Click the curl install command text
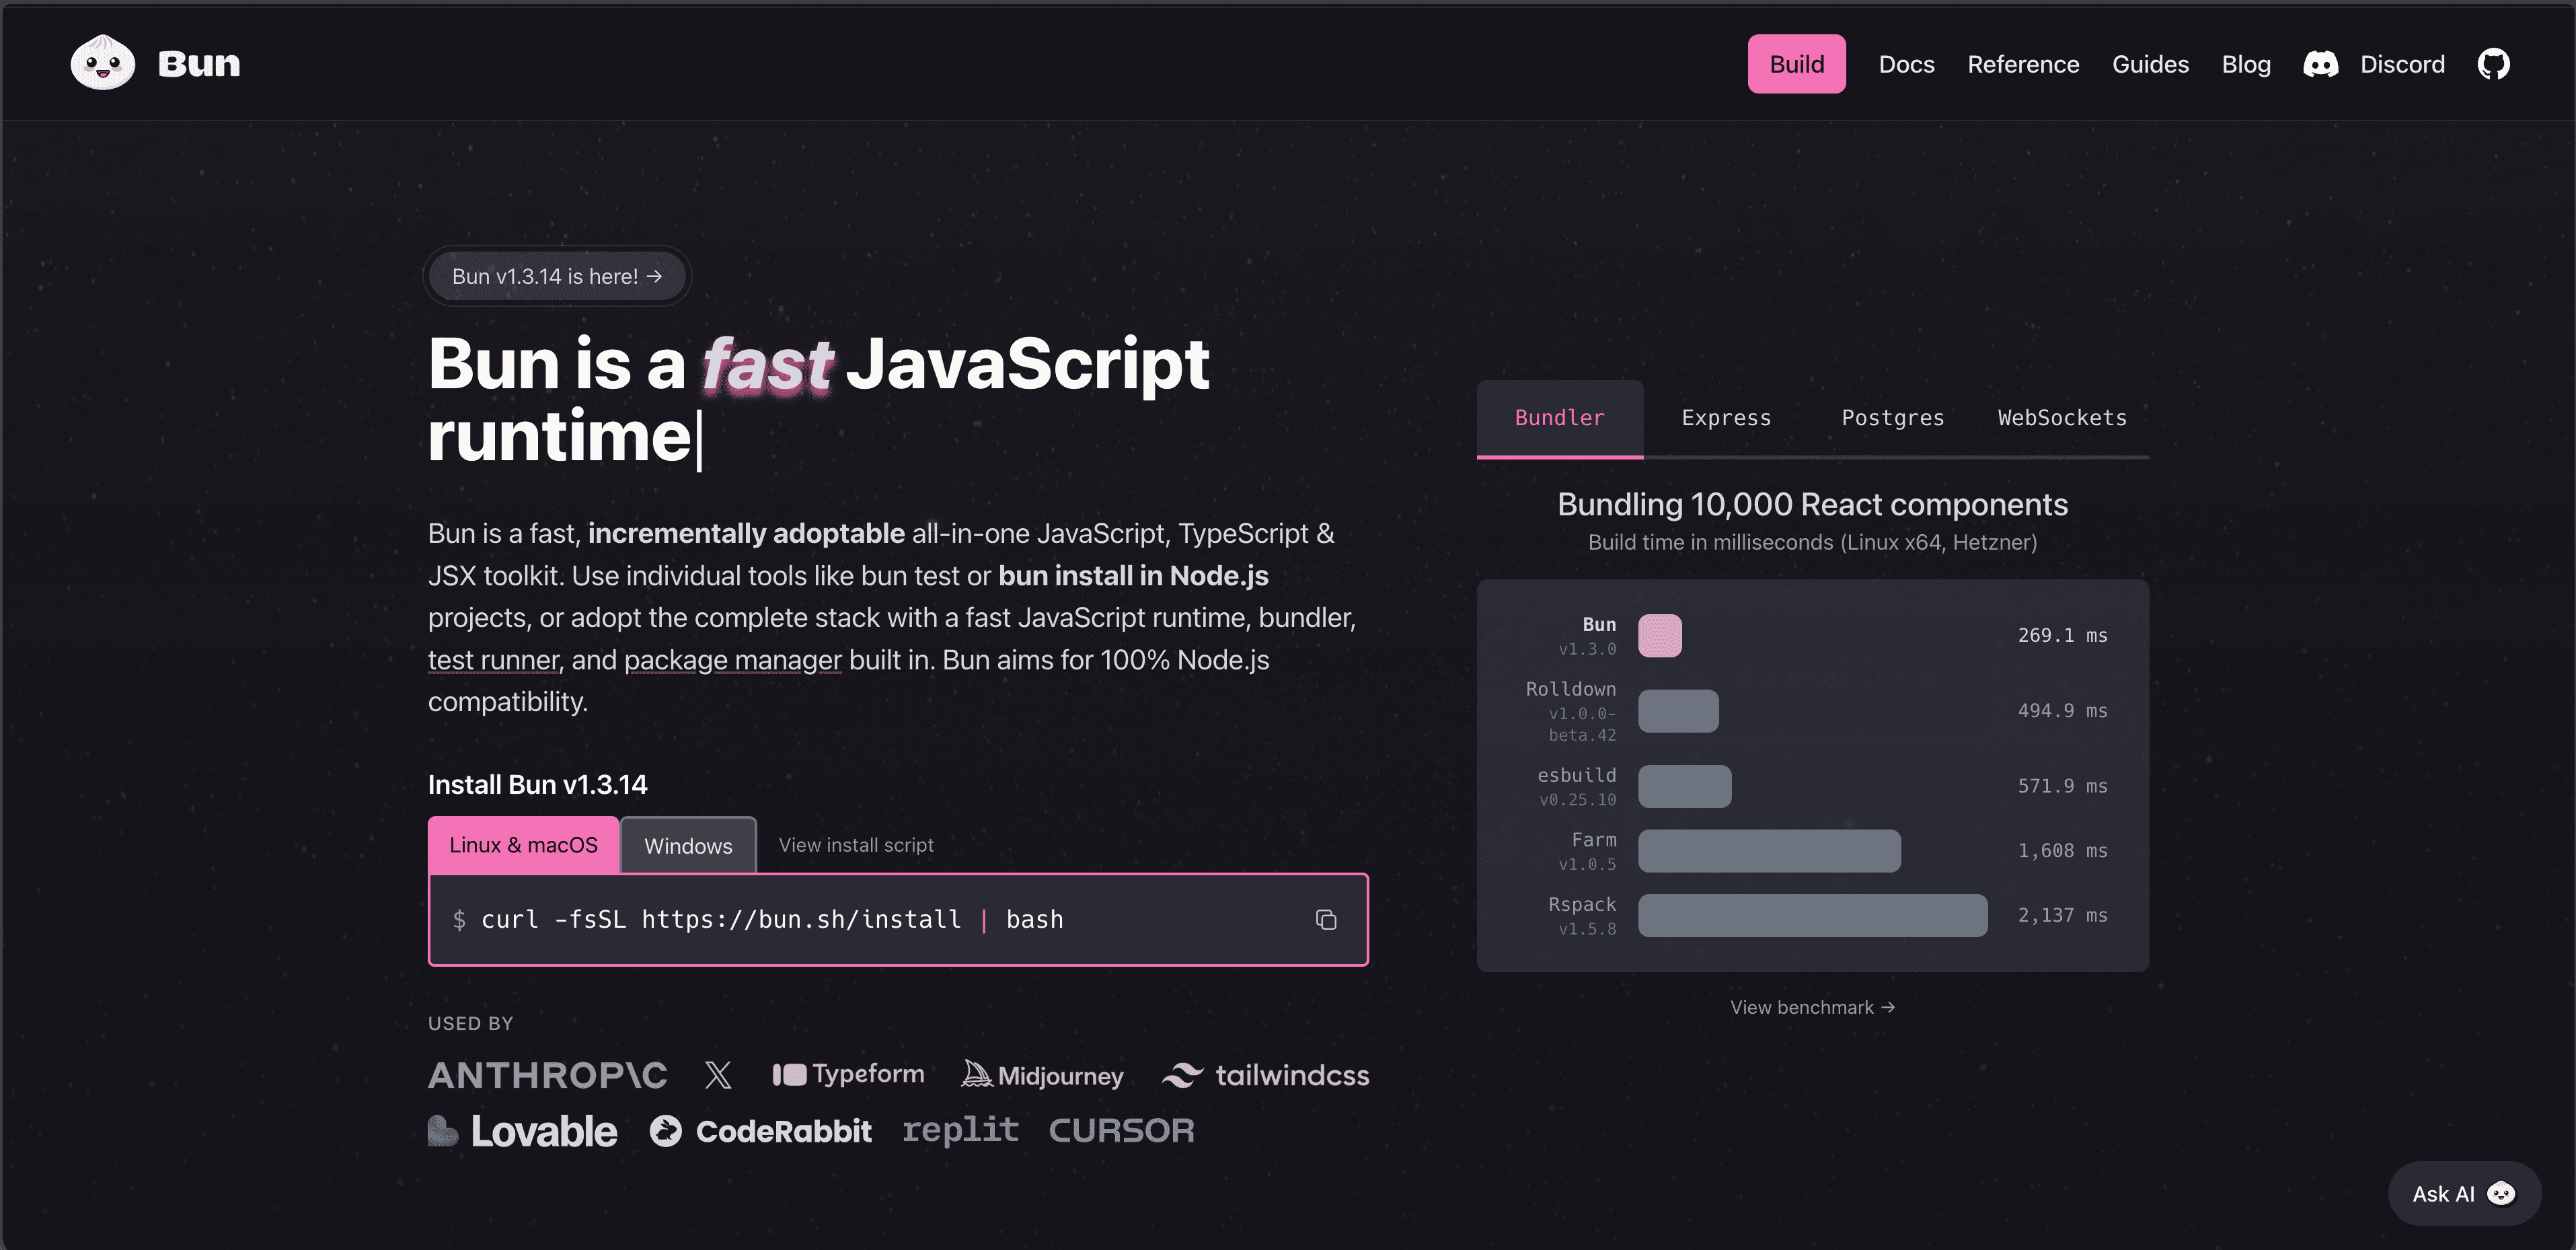2576x1250 pixels. point(772,919)
